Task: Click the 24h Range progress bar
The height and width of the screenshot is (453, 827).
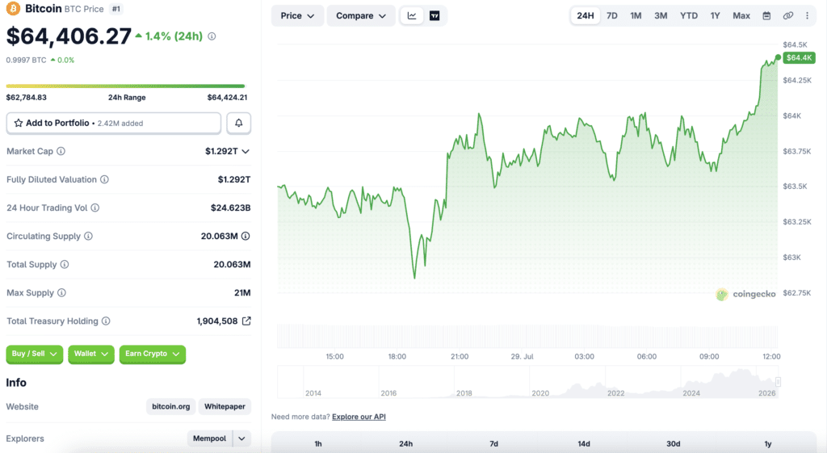Action: pos(125,86)
